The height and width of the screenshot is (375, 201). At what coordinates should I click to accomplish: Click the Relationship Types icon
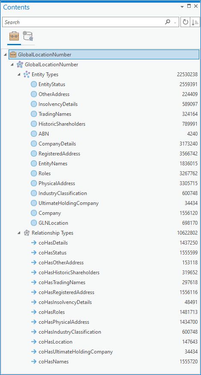point(27,232)
